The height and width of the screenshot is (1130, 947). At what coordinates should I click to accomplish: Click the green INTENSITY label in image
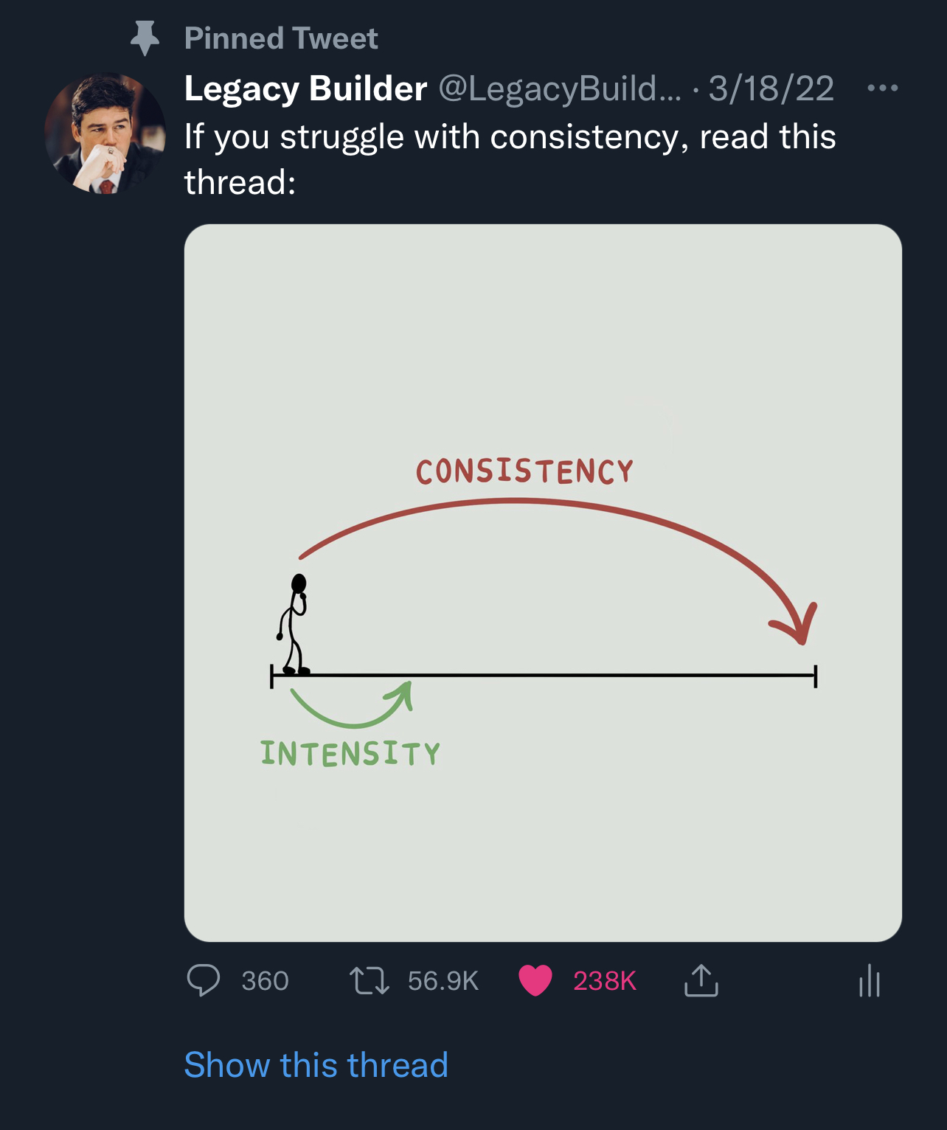(x=350, y=754)
